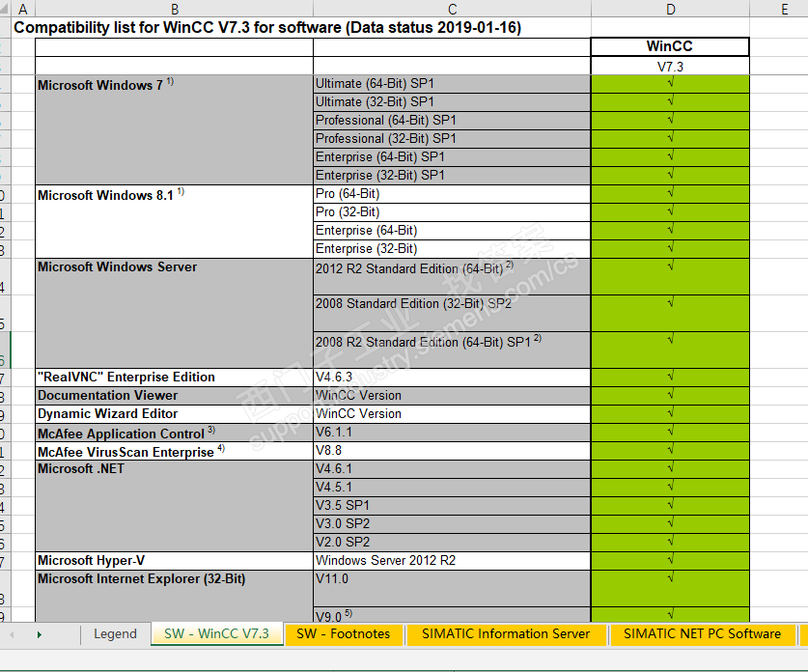Viewport: 808px width, 672px height.
Task: Select the V4.6.3 version cell
Action: [x=452, y=378]
